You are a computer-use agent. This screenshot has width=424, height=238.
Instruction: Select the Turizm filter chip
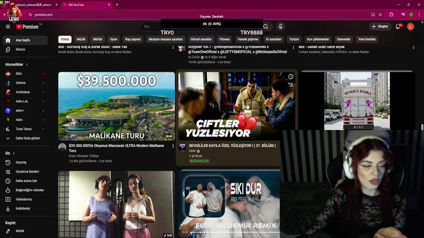click(x=294, y=39)
